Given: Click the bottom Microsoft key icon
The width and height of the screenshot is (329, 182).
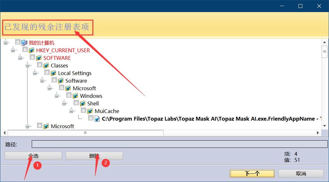Looking at the screenshot, I should coord(46,126).
